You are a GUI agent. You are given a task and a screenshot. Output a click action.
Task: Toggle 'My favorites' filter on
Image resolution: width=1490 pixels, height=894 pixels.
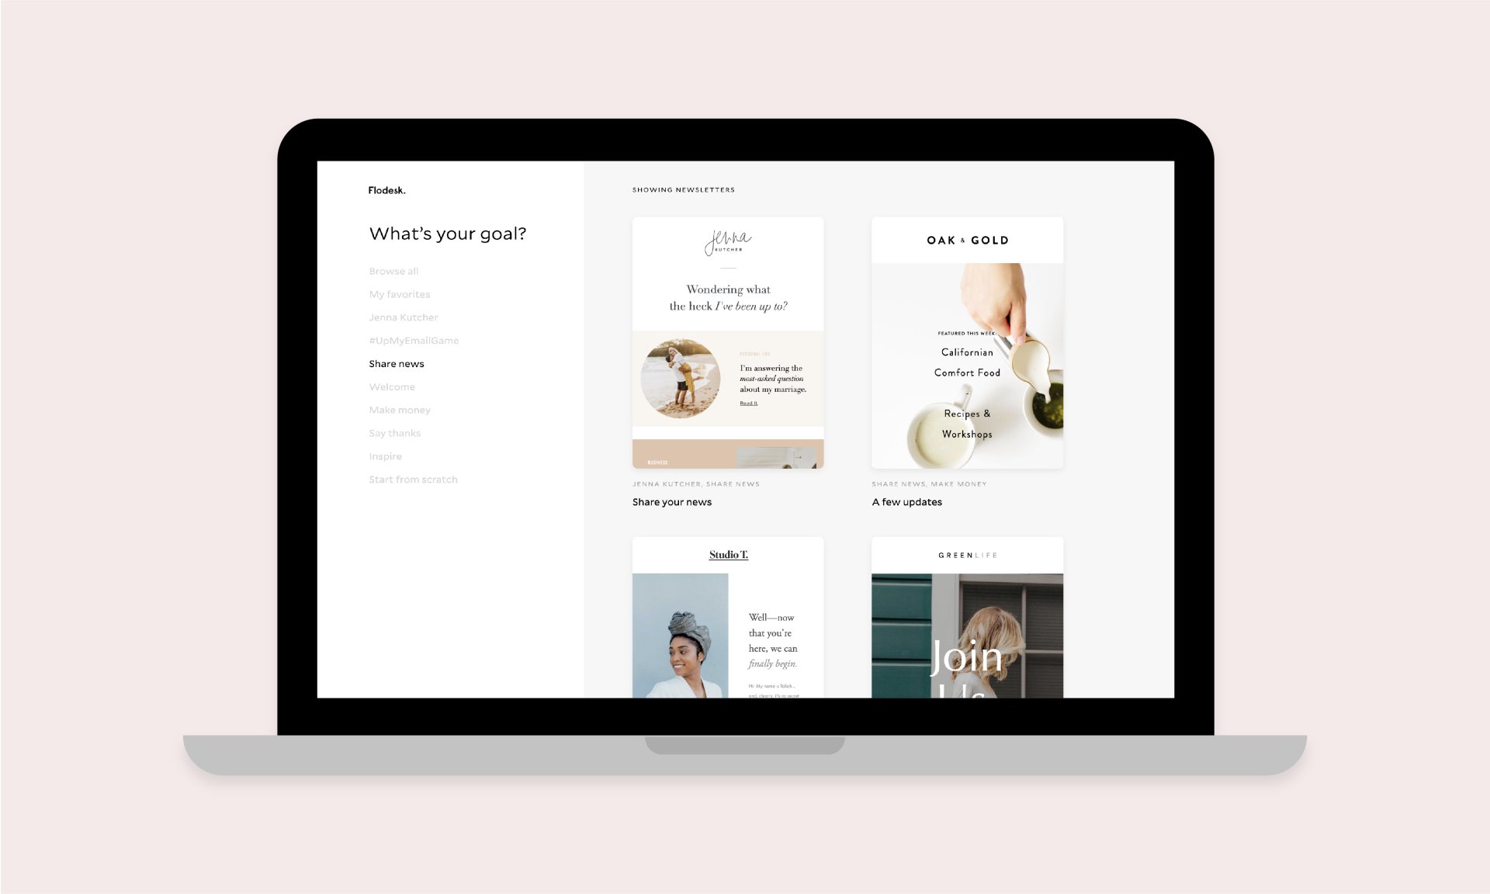pyautogui.click(x=399, y=294)
